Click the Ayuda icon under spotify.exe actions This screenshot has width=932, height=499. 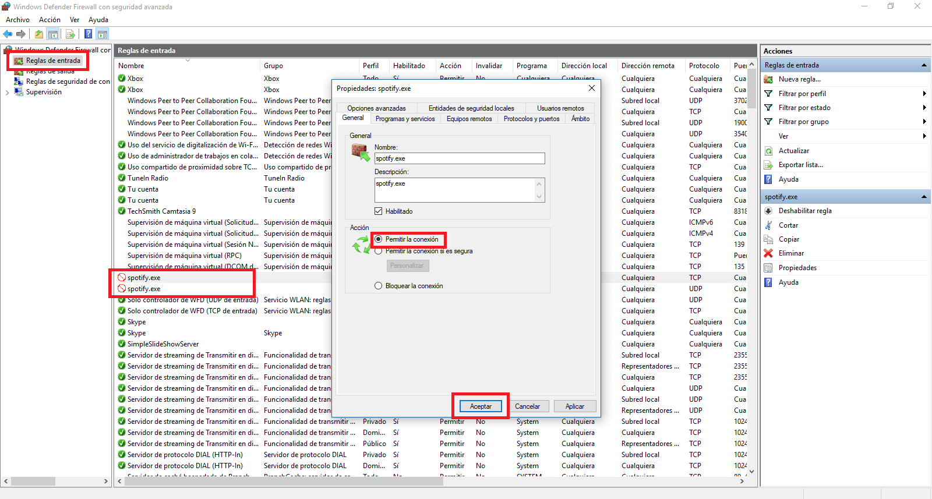click(x=768, y=282)
